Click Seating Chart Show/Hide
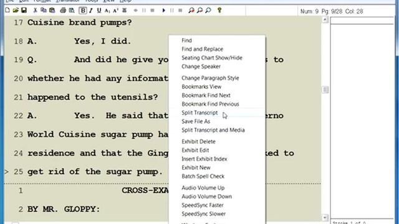 click(212, 58)
